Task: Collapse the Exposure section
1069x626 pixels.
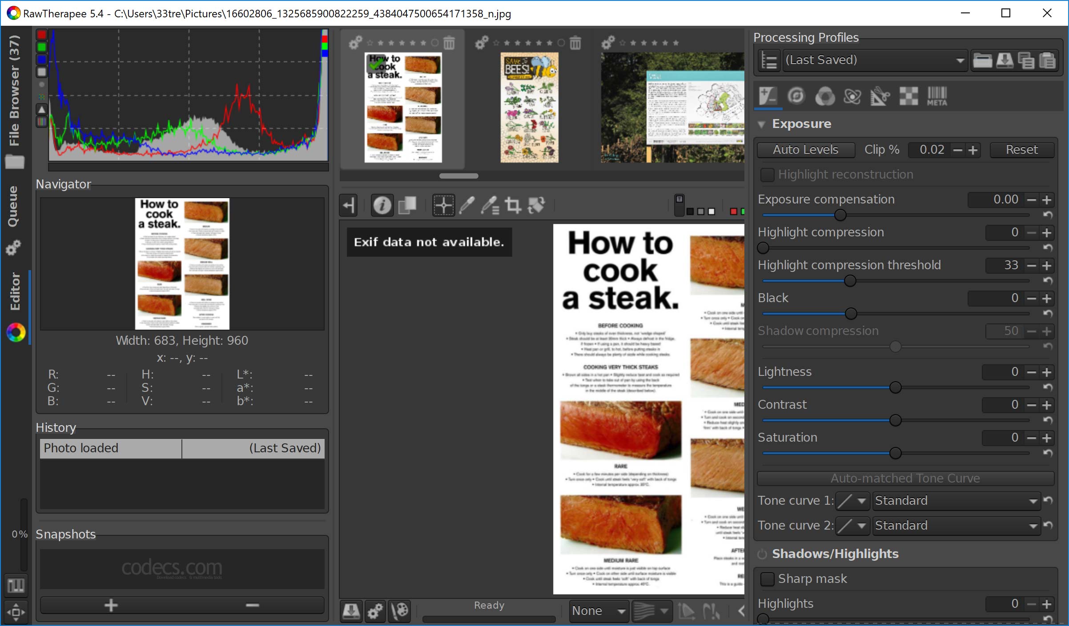Action: click(762, 124)
